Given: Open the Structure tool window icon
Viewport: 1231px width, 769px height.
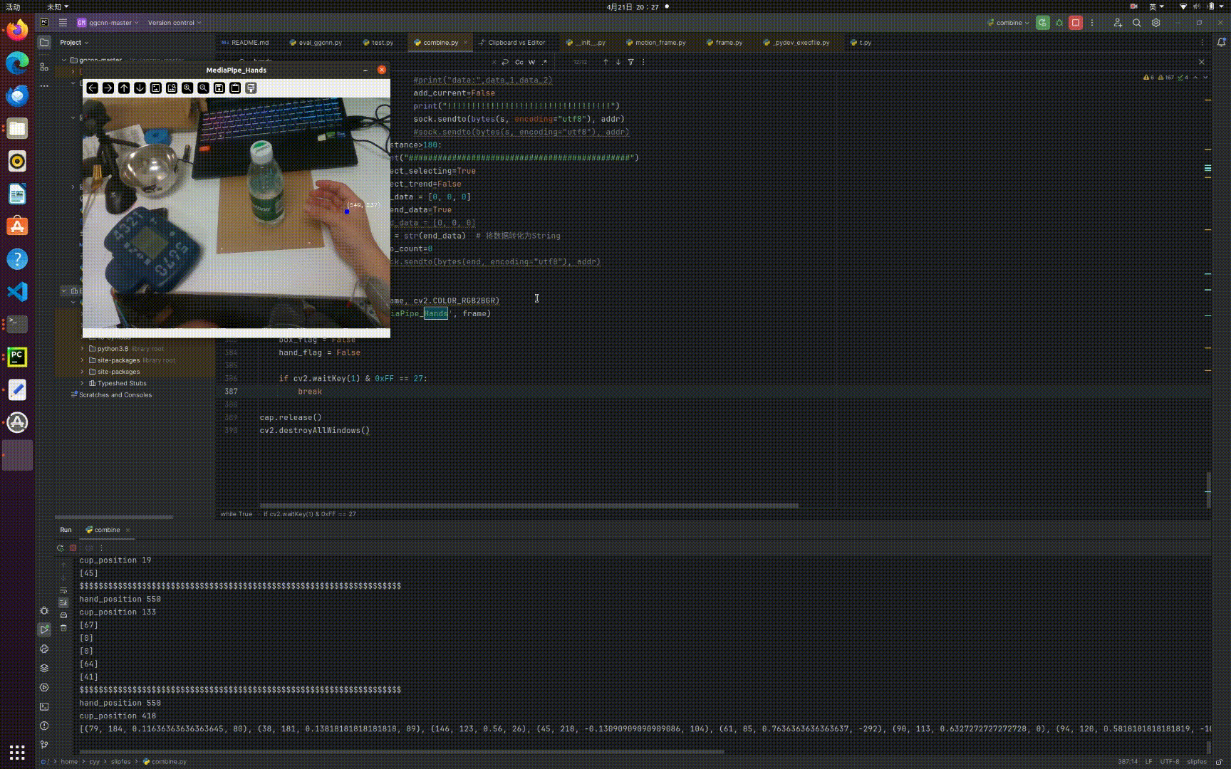Looking at the screenshot, I should click(x=44, y=67).
